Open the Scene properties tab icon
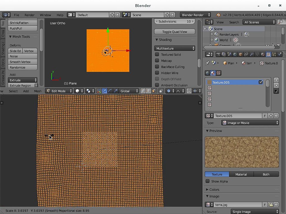This screenshot has width=286, height=214. pos(229,54)
